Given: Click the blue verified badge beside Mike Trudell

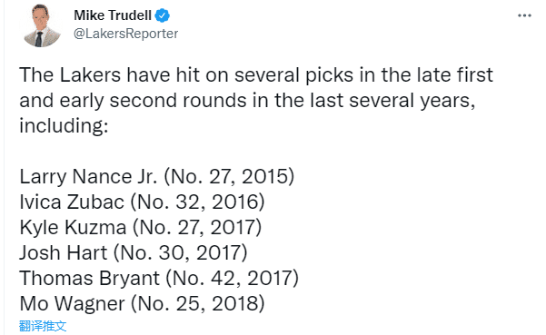Looking at the screenshot, I should pos(163,15).
